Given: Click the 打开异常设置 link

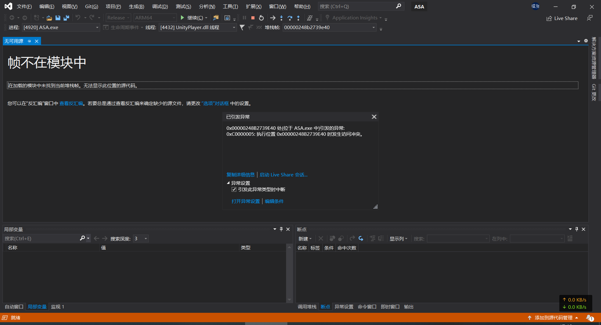Looking at the screenshot, I should click(x=246, y=201).
